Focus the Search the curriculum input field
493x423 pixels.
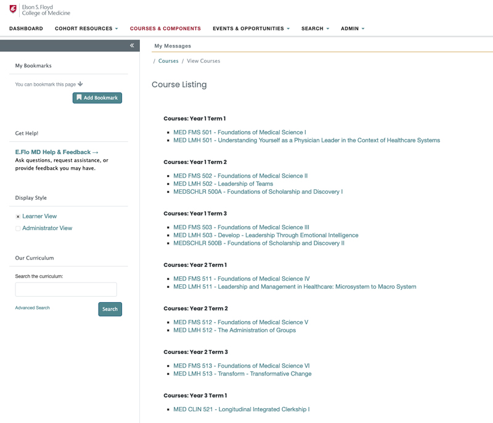(x=66, y=289)
